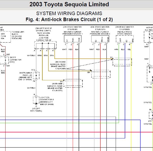The height and width of the screenshot is (151, 153).
Task: Click the 'ABS FUSE 60A' text
Action: click(4, 36)
